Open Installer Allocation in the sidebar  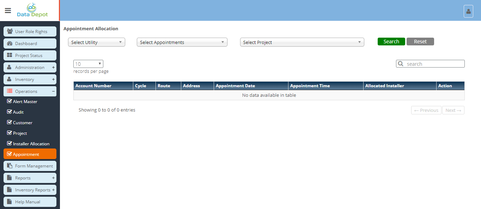point(31,144)
